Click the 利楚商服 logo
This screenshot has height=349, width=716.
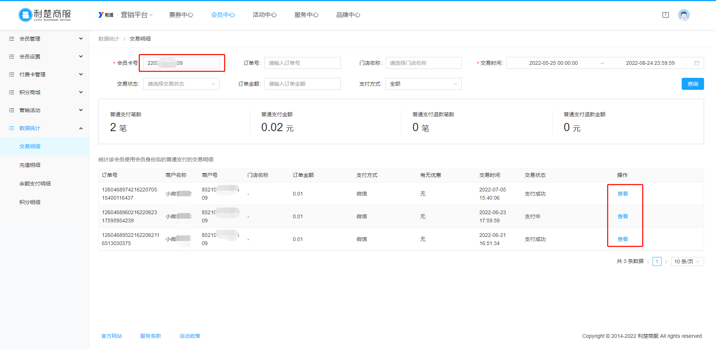click(x=45, y=15)
